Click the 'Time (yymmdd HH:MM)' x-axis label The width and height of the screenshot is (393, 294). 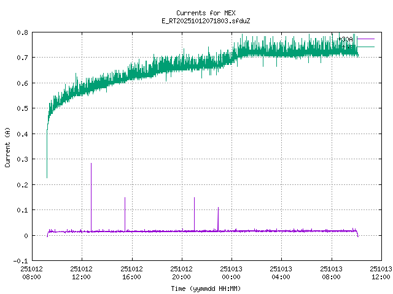click(205, 288)
